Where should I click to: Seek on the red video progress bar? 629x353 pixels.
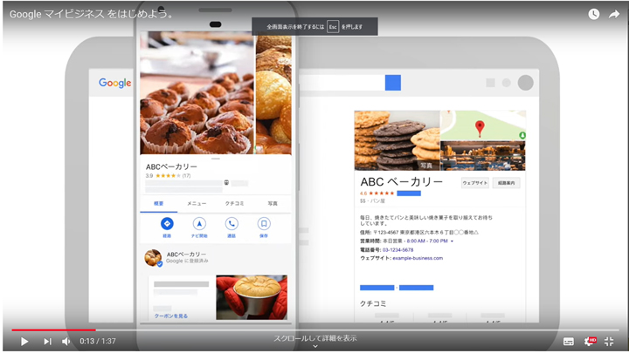(54, 330)
